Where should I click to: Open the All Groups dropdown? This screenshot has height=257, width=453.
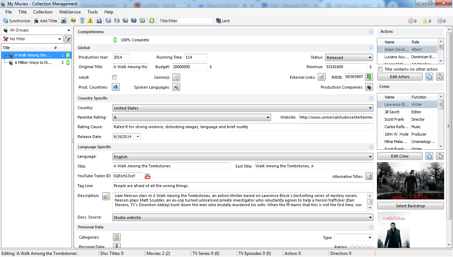(36, 30)
